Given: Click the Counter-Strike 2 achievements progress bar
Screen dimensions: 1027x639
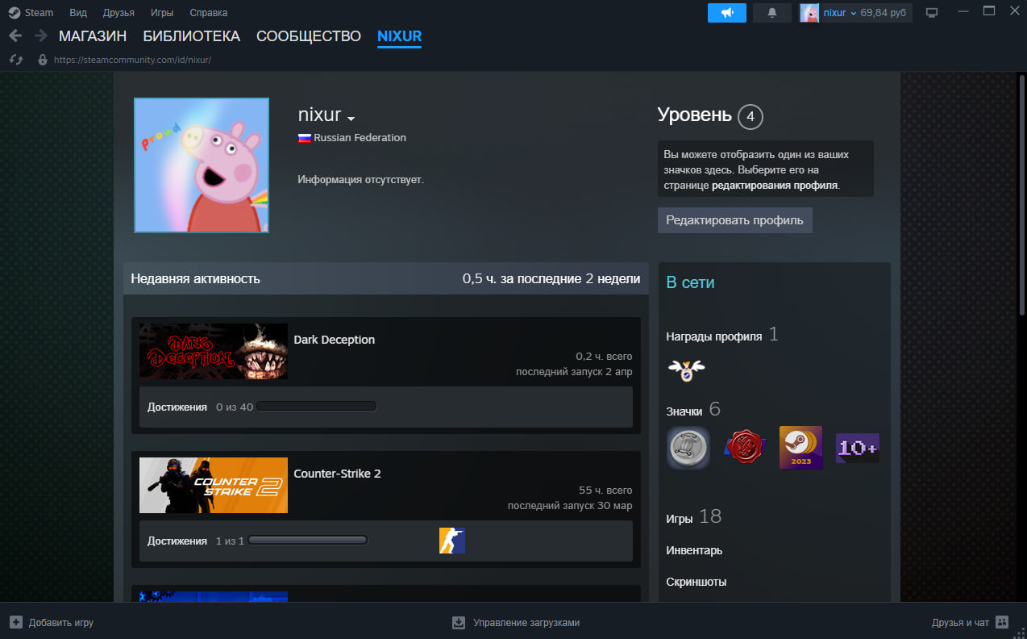Looking at the screenshot, I should tap(308, 541).
